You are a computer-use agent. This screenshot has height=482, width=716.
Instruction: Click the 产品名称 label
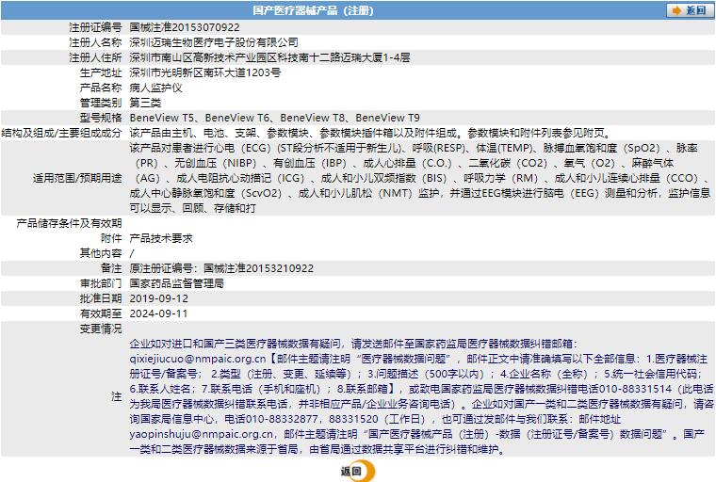pyautogui.click(x=101, y=88)
